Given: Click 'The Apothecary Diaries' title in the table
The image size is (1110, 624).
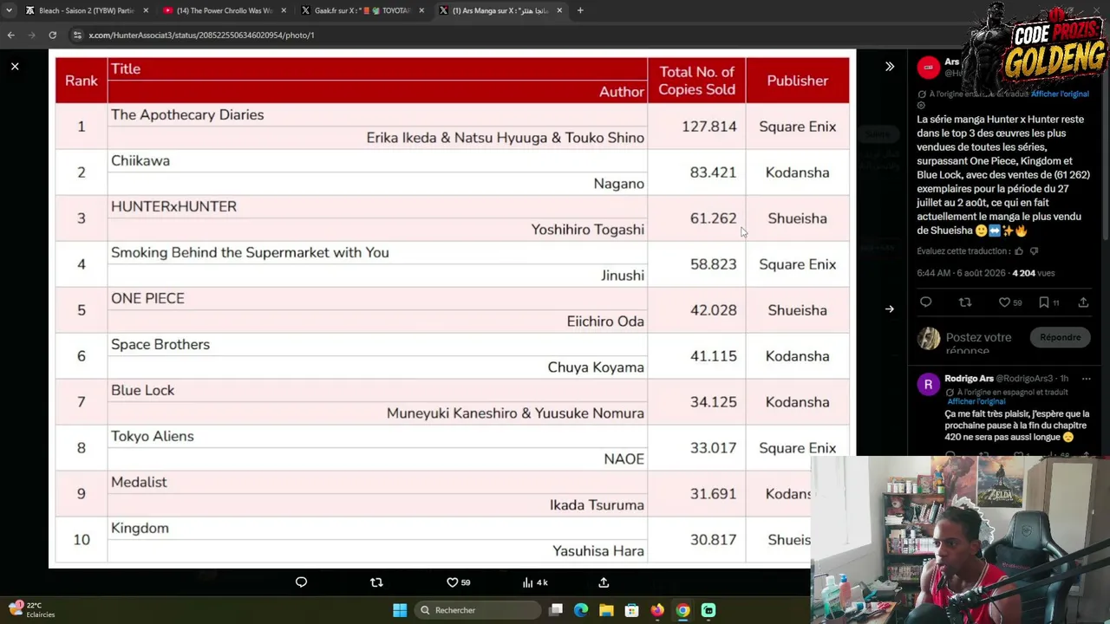Looking at the screenshot, I should [x=187, y=114].
